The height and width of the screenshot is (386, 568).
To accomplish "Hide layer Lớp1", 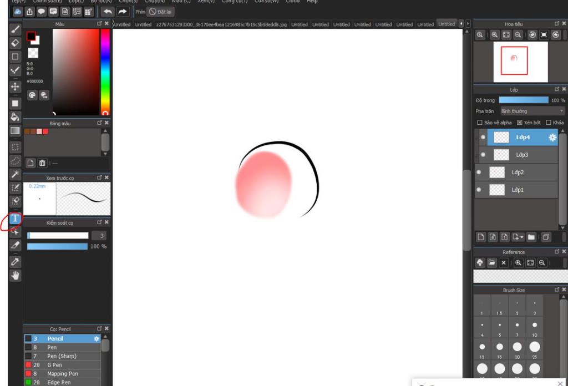I will click(479, 189).
